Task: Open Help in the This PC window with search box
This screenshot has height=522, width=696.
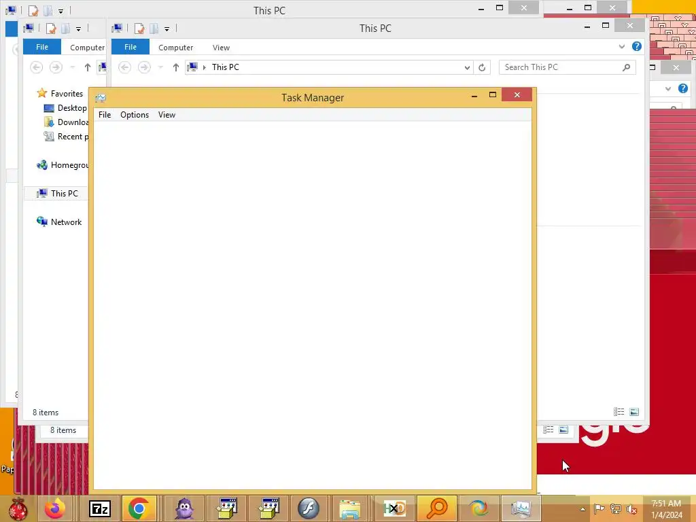Action: point(637,47)
